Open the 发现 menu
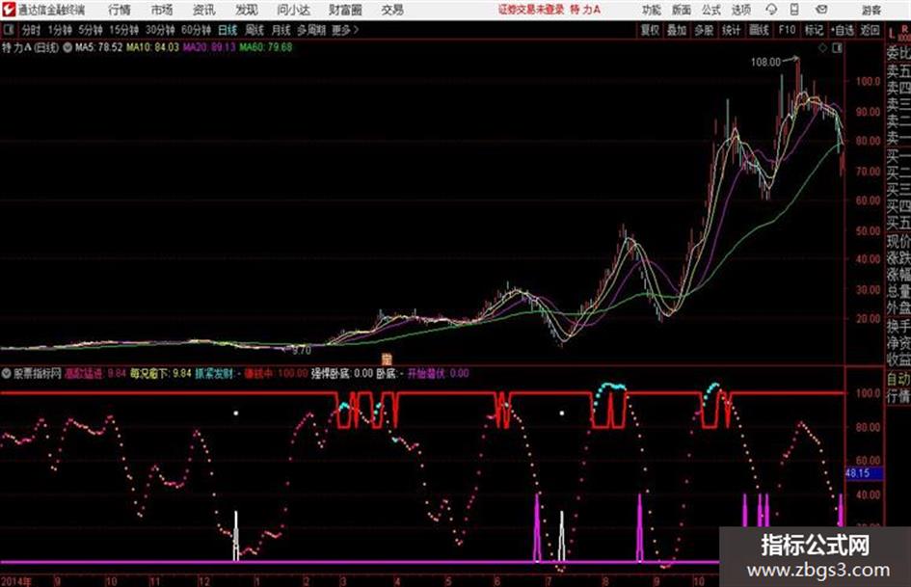 [246, 10]
